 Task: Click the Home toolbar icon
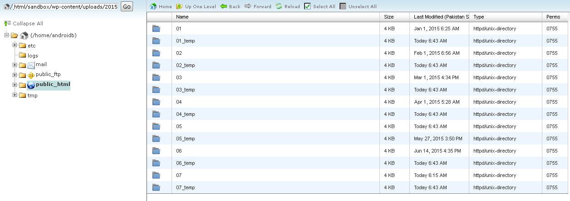pos(153,6)
